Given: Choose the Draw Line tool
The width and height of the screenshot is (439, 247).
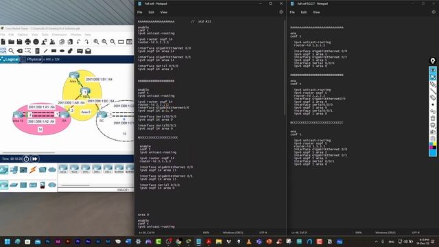Looking at the screenshot, I should 45,51.
